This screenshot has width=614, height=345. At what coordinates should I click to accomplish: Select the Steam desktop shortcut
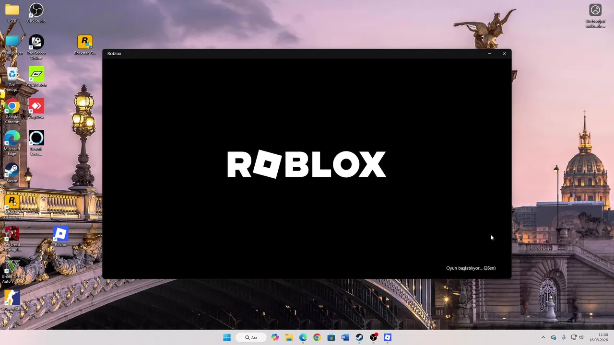pos(12,173)
